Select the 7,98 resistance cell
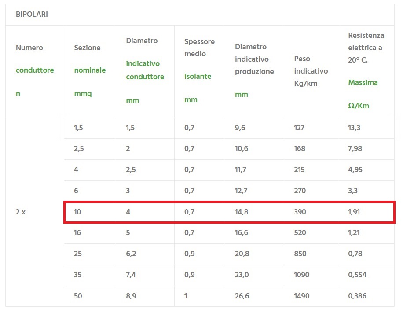The image size is (403, 313). point(355,148)
